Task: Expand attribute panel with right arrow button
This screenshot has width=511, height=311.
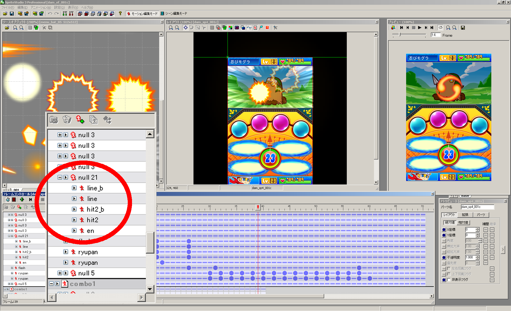Action: click(503, 250)
